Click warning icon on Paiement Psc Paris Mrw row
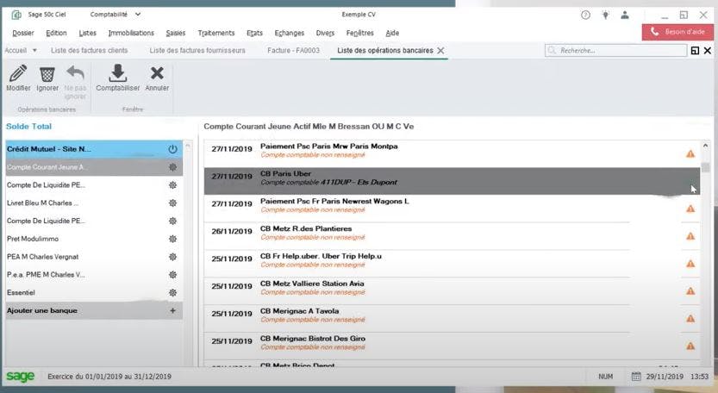This screenshot has height=393, width=718. [690, 154]
